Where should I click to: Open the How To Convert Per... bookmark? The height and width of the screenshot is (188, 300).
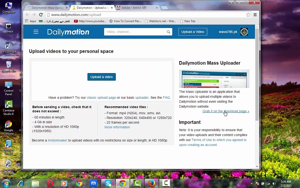coord(125,21)
